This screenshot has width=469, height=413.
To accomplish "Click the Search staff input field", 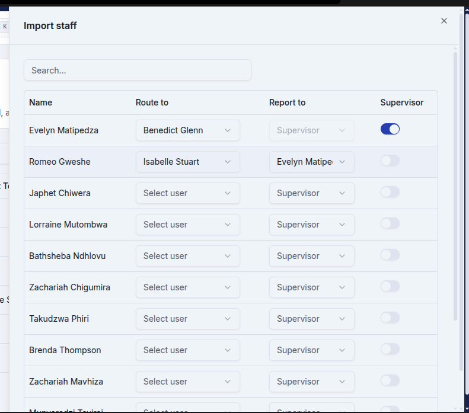I will (138, 71).
